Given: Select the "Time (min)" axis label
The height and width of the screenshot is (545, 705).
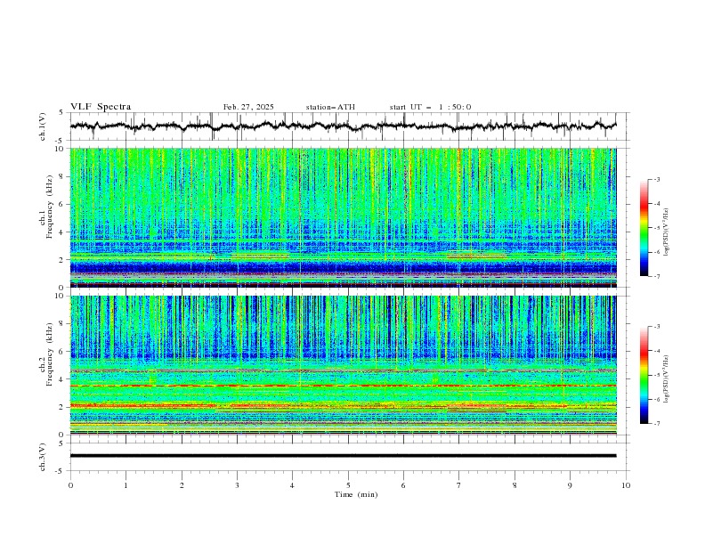Looking at the screenshot, I should point(356,494).
